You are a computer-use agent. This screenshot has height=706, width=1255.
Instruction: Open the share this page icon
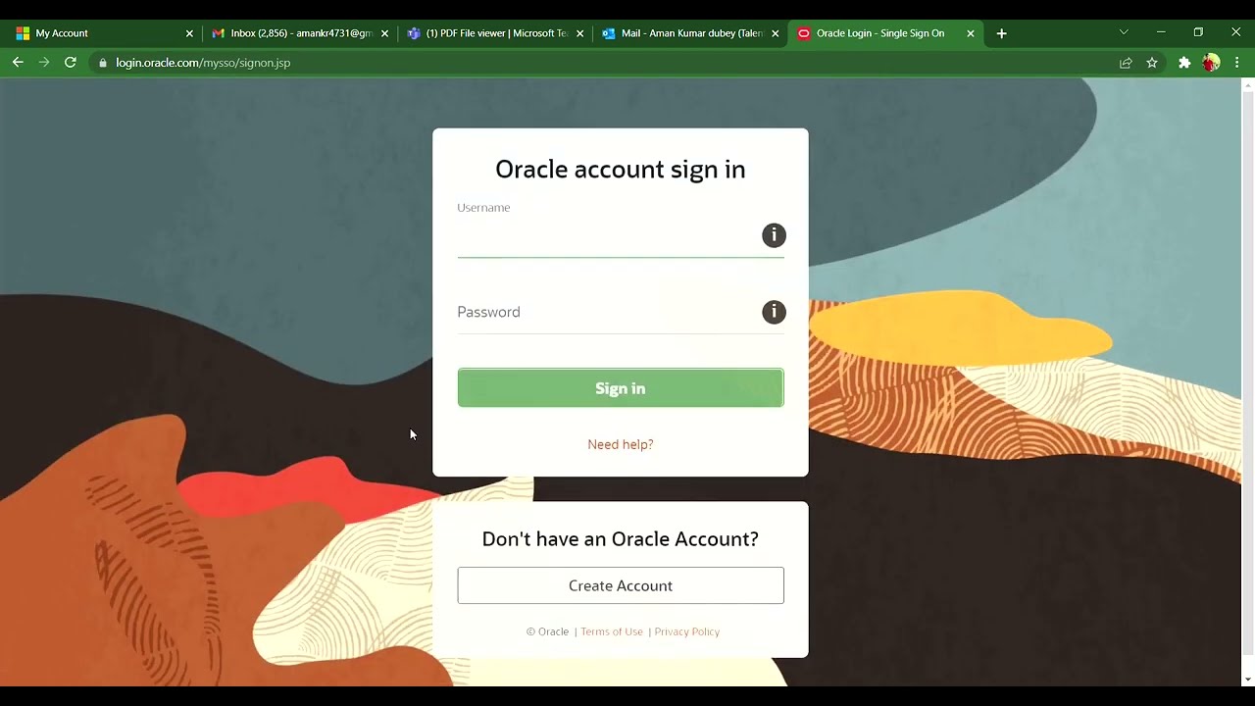[1126, 63]
